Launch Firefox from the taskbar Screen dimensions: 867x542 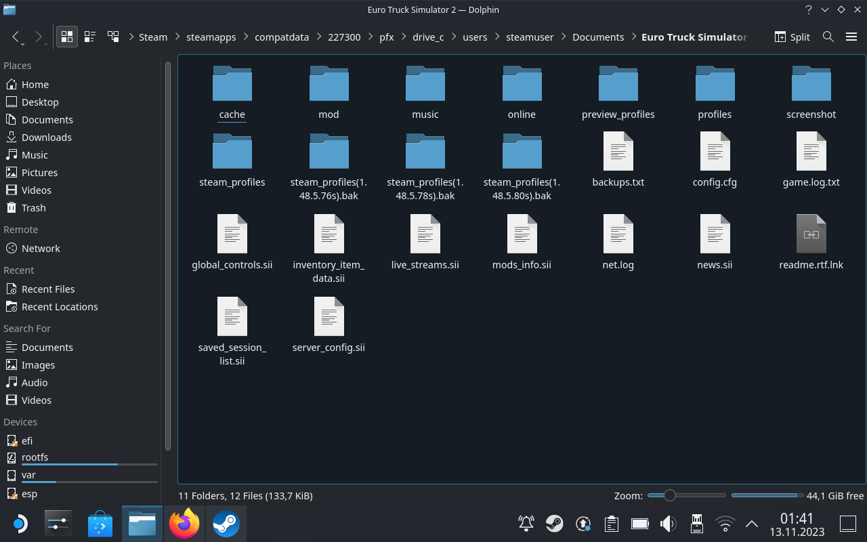click(184, 524)
